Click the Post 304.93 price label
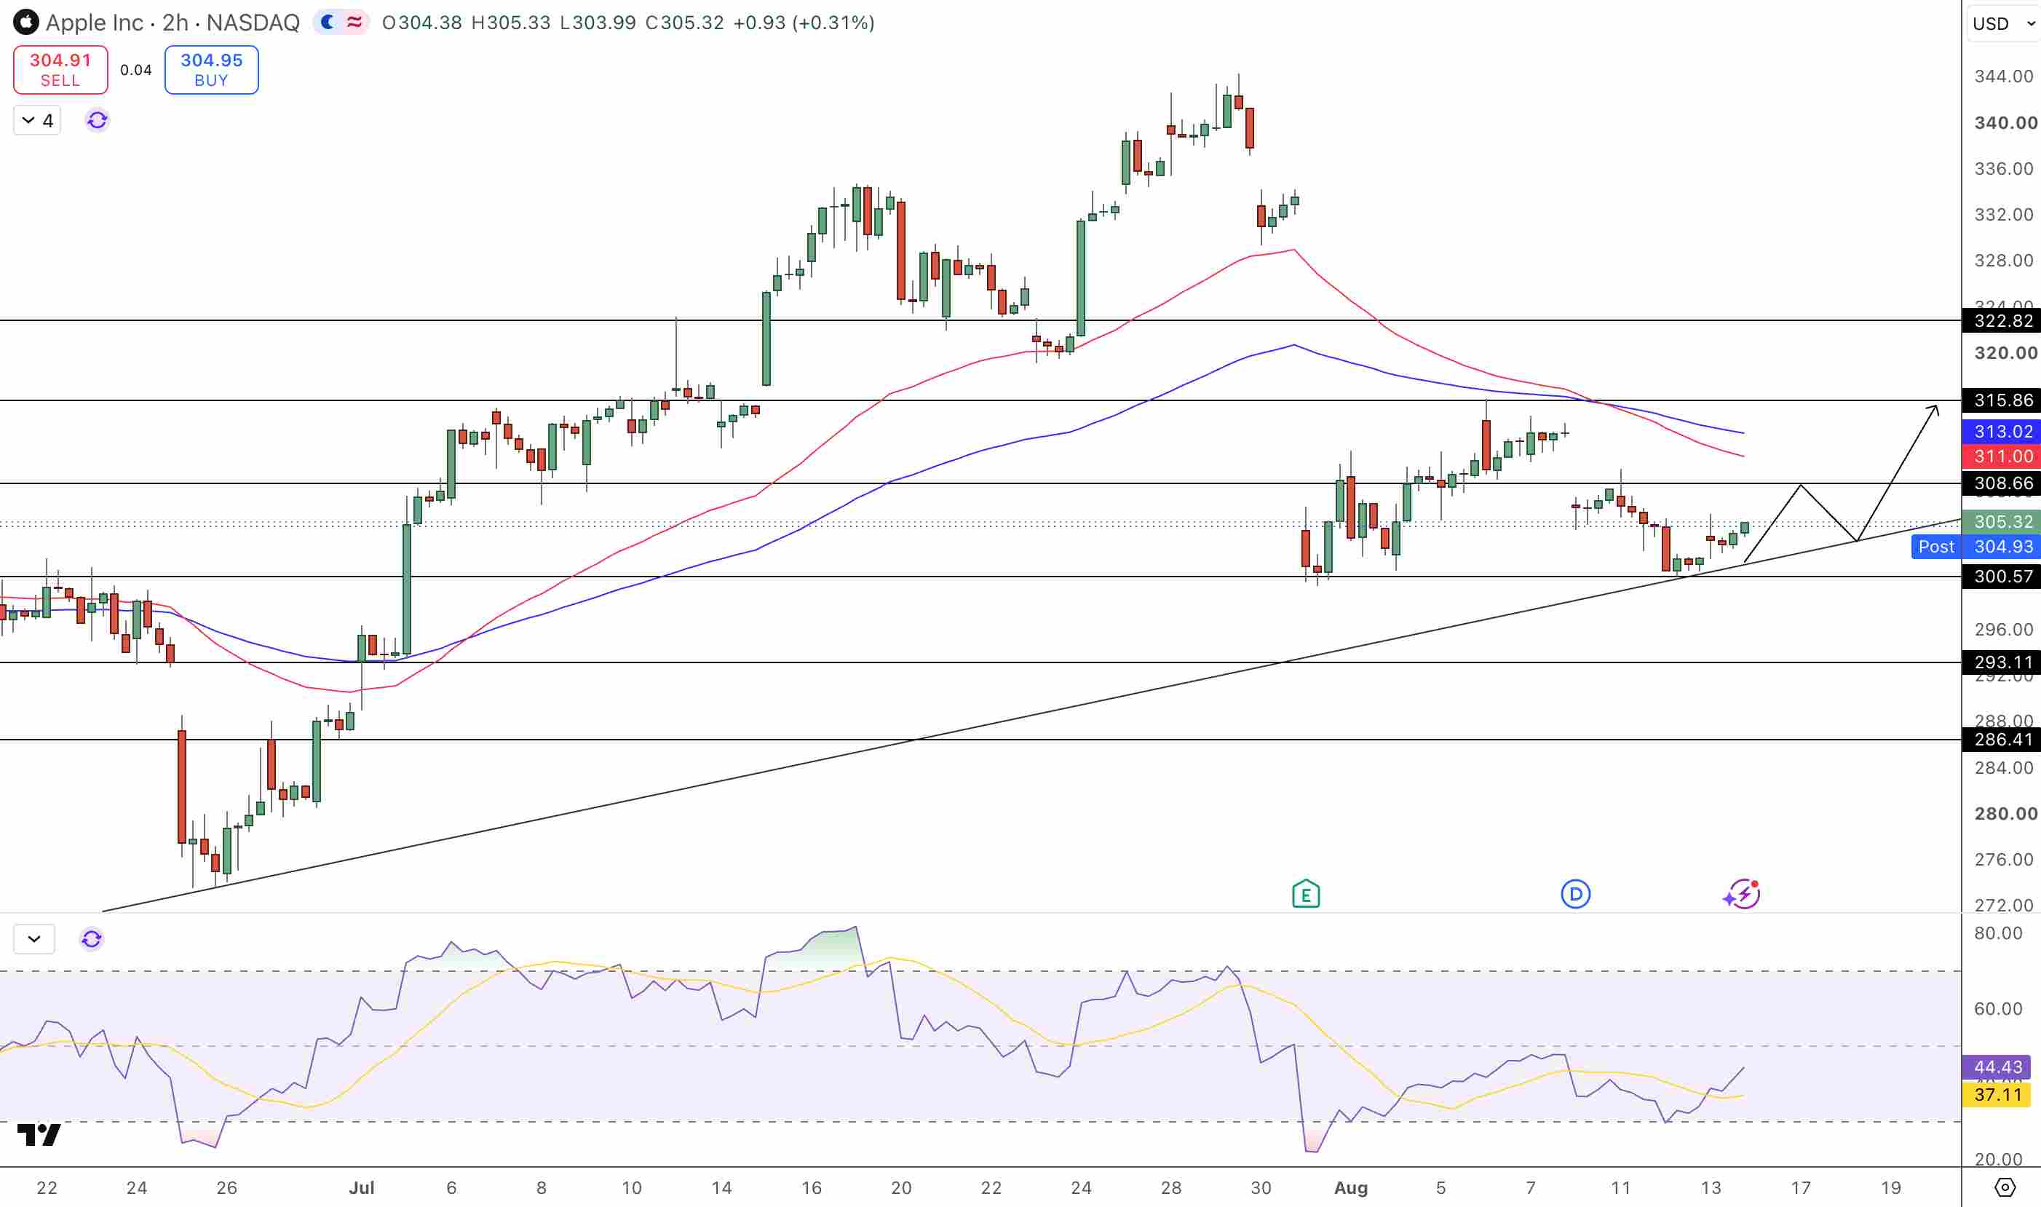Screen dimensions: 2041x1207 tap(1976, 547)
